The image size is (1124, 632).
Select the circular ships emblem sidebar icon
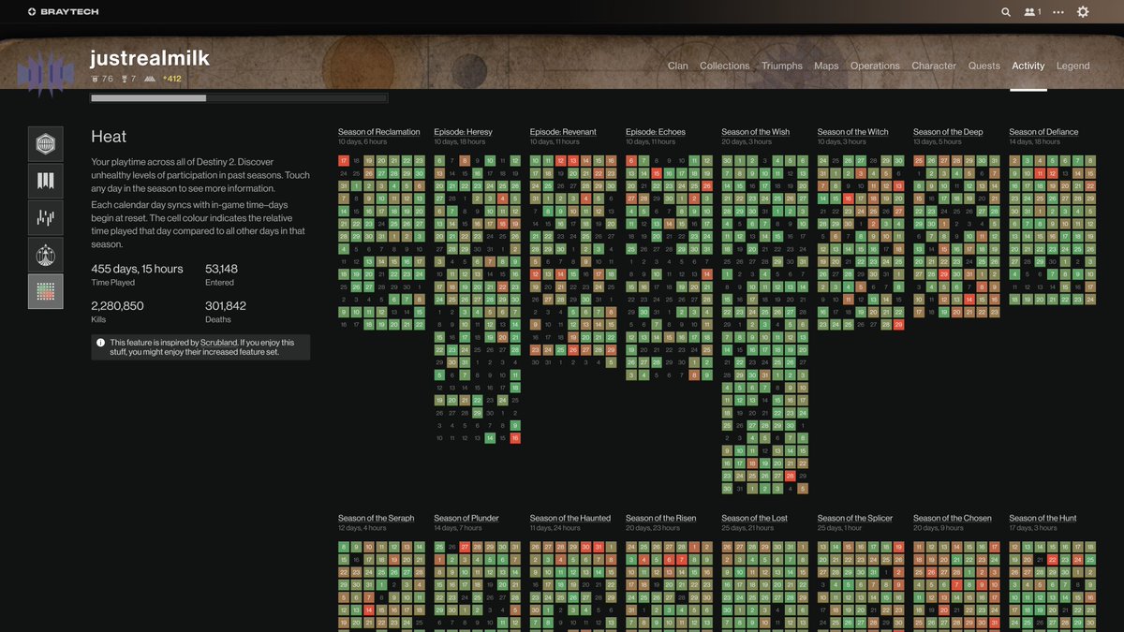click(46, 255)
